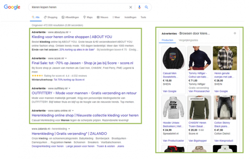Viewport: 250px width, 159px height.
Task: Expand the outfittery.nl ad dropdown arrow
Action: pos(70,88)
